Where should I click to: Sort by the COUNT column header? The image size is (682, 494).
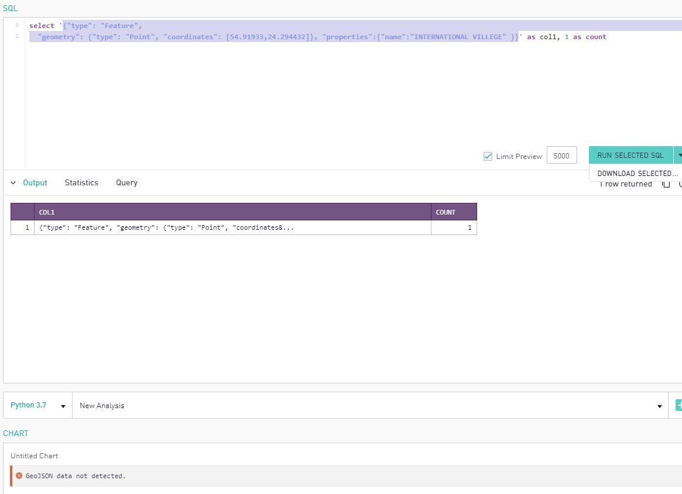tap(454, 212)
